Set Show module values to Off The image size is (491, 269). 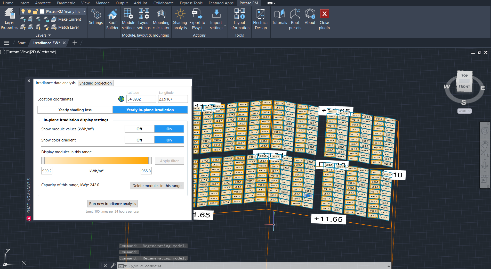139,129
